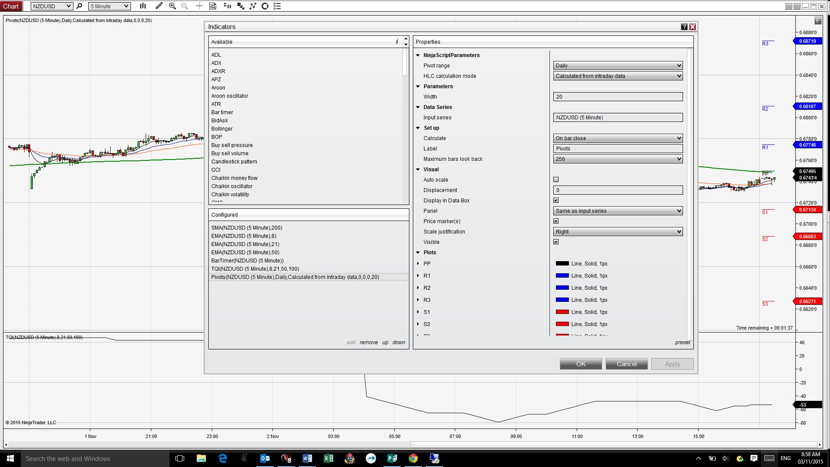Image resolution: width=830 pixels, height=467 pixels.
Task: Open the Scale justification dropdown
Action: coord(617,232)
